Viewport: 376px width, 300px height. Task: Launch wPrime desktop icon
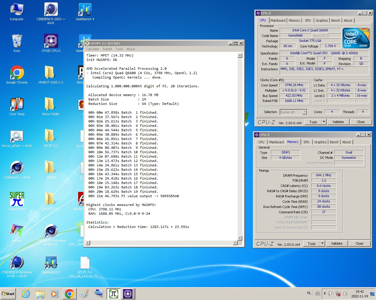(x=17, y=233)
